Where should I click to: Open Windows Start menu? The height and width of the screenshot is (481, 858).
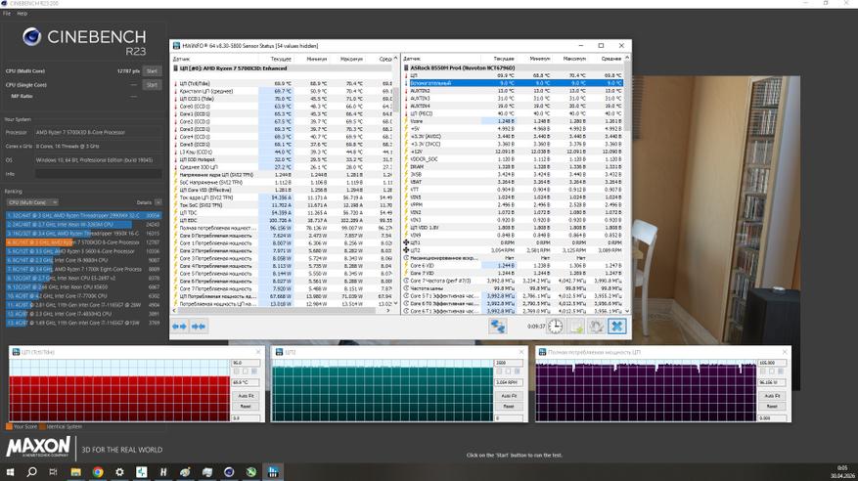pyautogui.click(x=10, y=471)
